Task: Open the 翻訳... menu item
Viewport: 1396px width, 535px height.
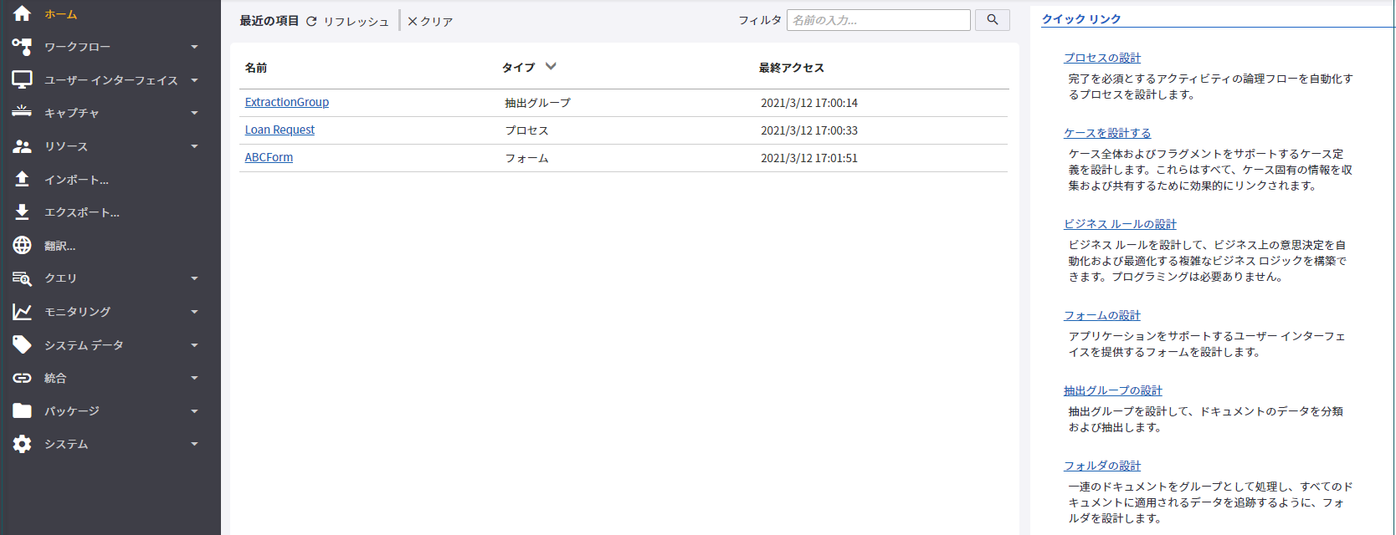Action: point(59,246)
